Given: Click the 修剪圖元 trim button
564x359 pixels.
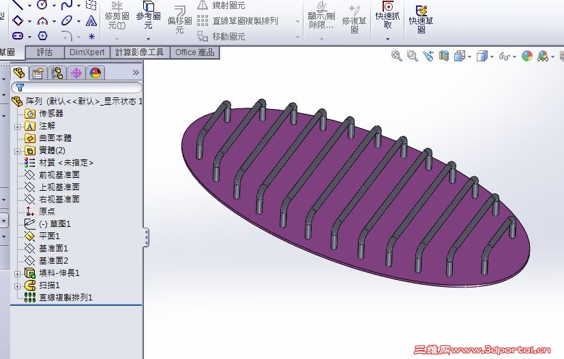Looking at the screenshot, I should coord(117,16).
